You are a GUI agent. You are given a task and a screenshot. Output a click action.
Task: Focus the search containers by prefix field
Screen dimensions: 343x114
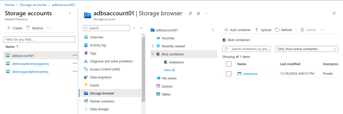[x=250, y=49]
